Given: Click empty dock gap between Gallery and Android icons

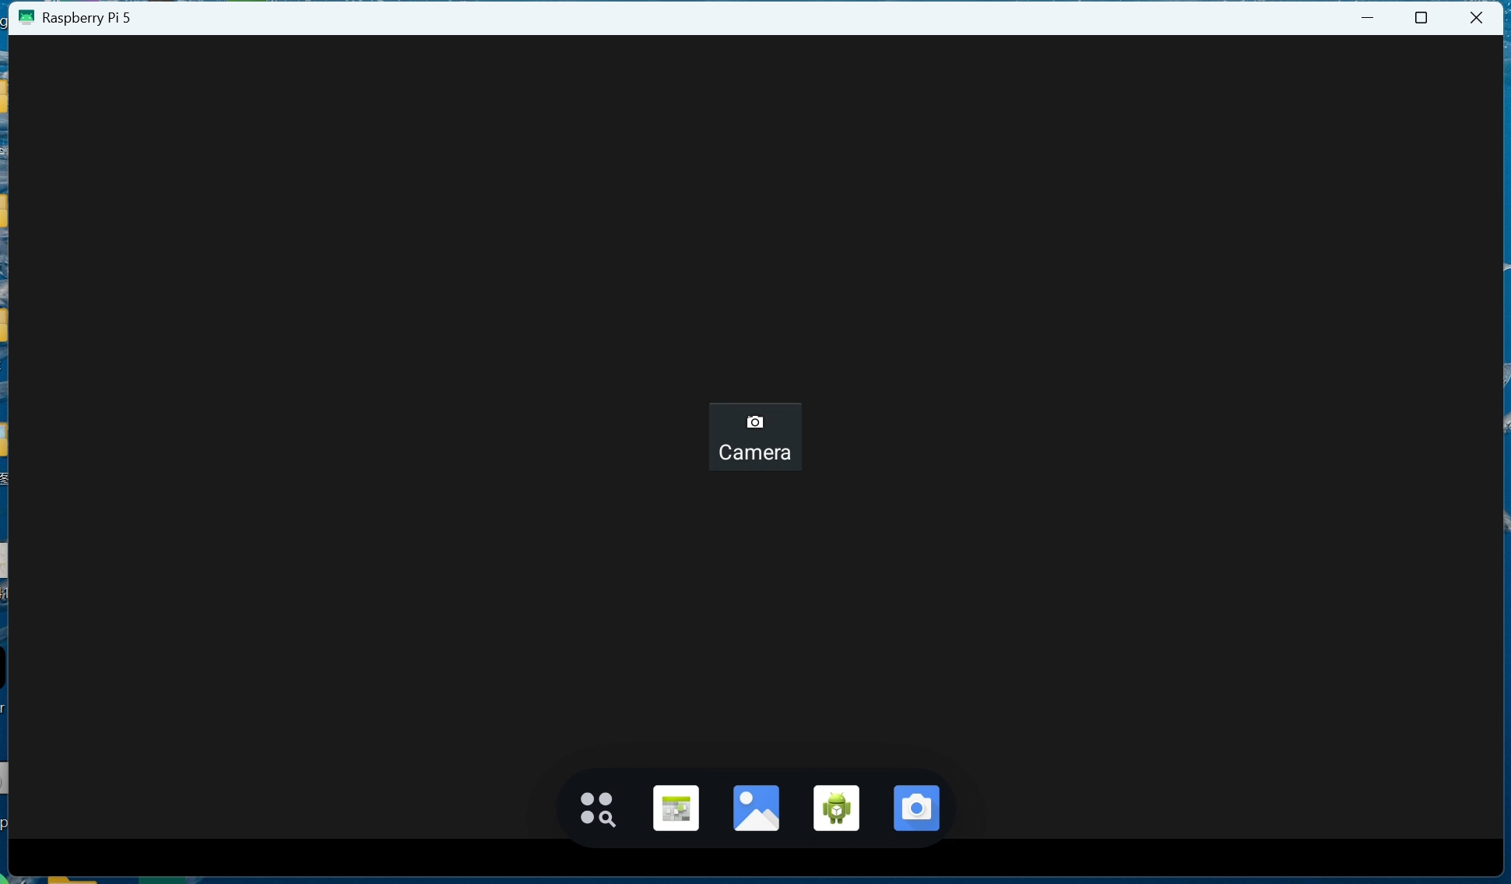Looking at the screenshot, I should pos(796,808).
